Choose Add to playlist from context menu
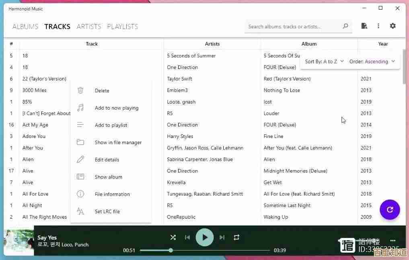Image resolution: width=409 pixels, height=260 pixels. click(x=111, y=125)
